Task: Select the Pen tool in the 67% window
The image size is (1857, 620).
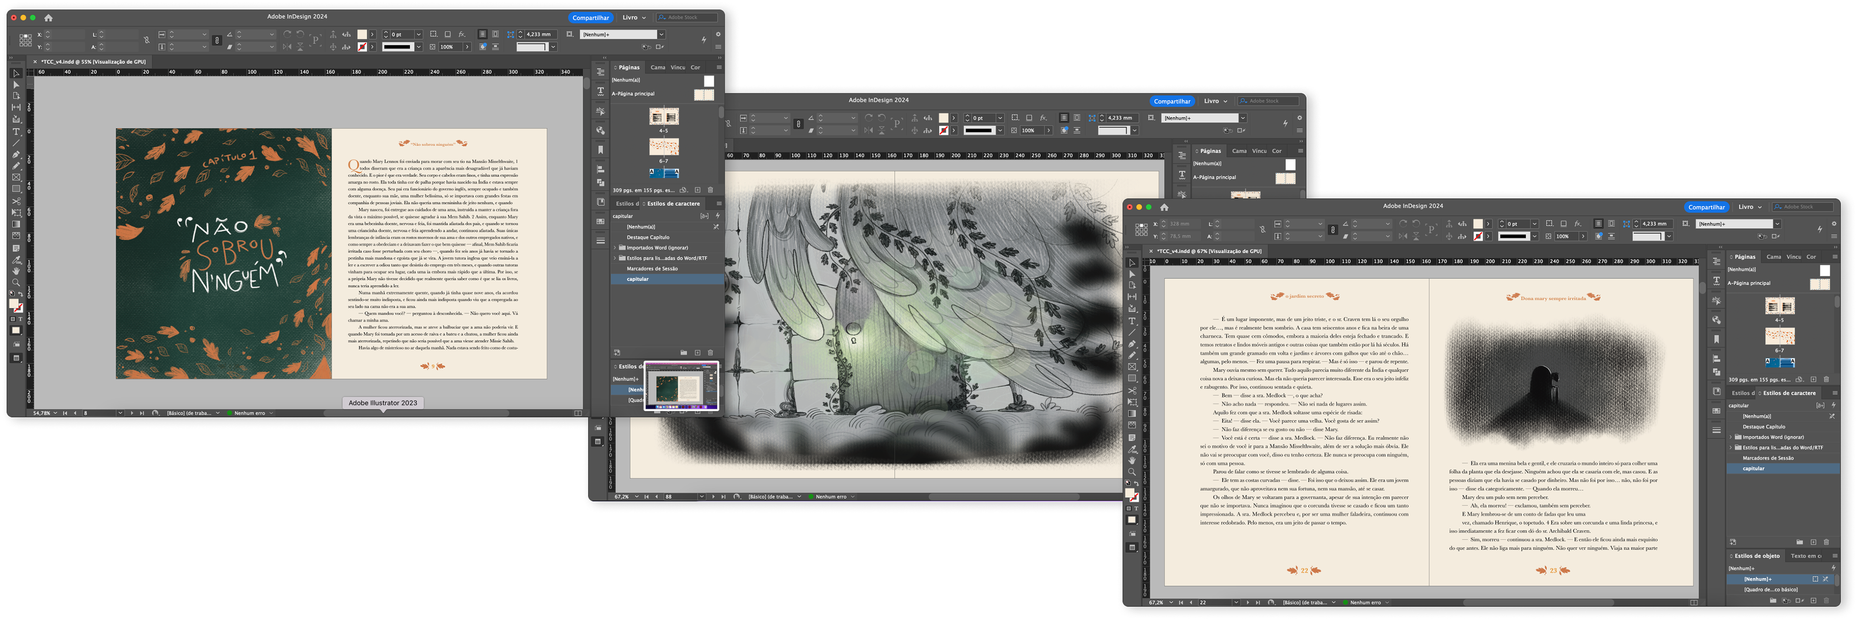Action: [x=1132, y=344]
